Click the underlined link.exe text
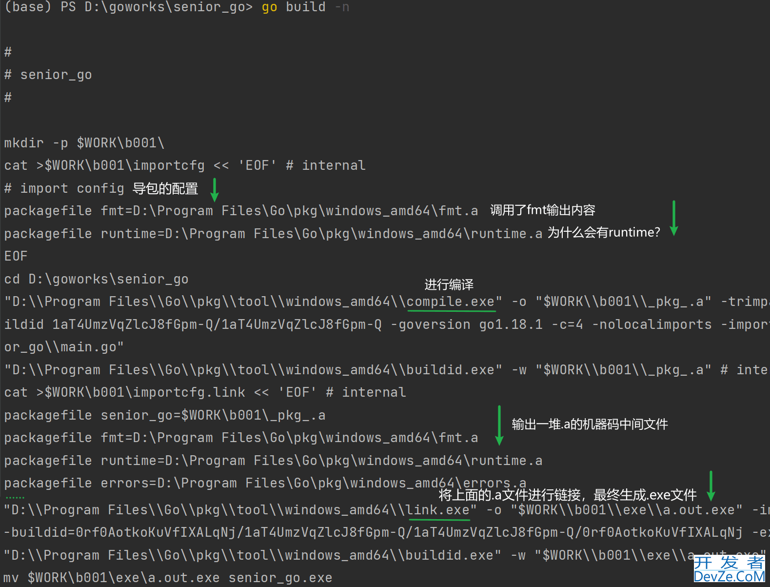The image size is (770, 587). (x=438, y=510)
